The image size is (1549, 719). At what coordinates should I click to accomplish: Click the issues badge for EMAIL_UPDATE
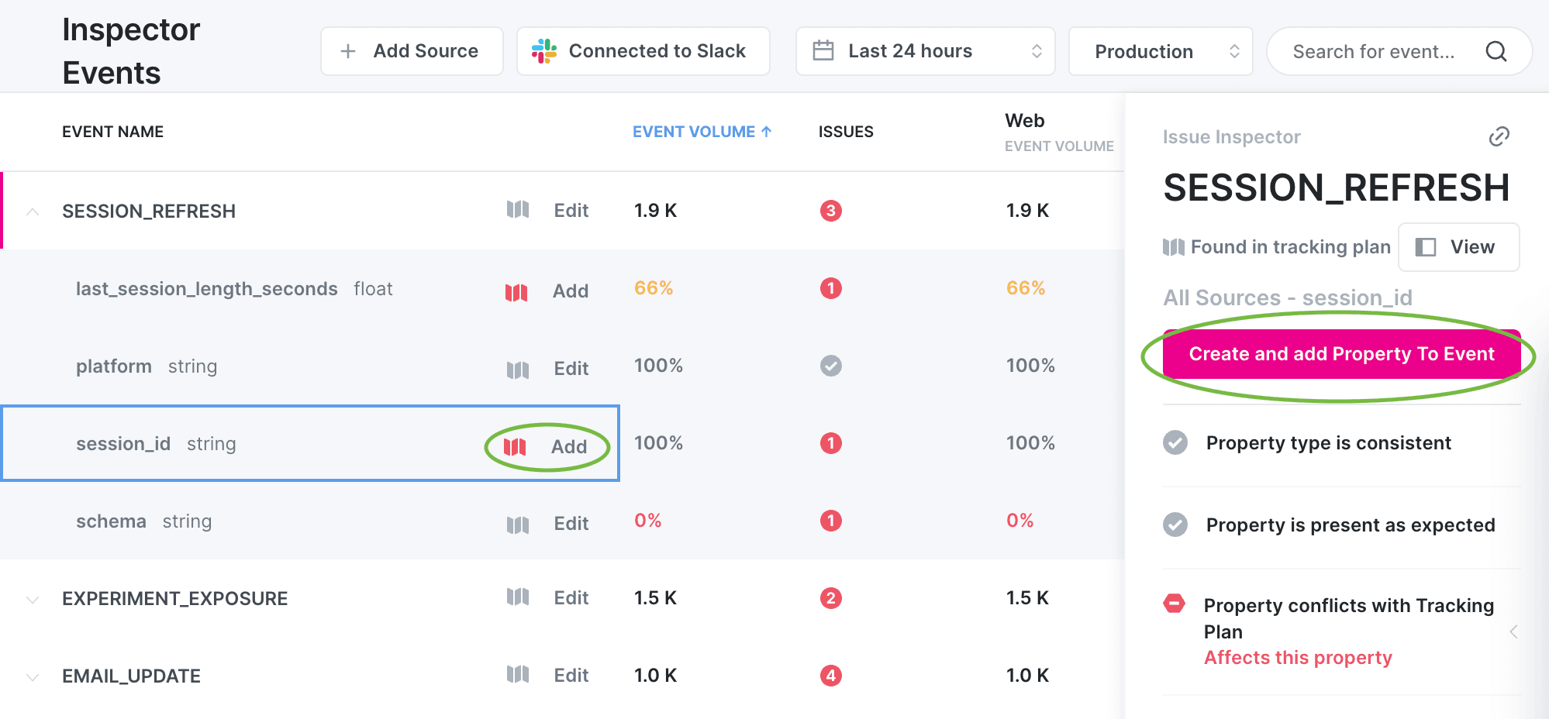[830, 676]
